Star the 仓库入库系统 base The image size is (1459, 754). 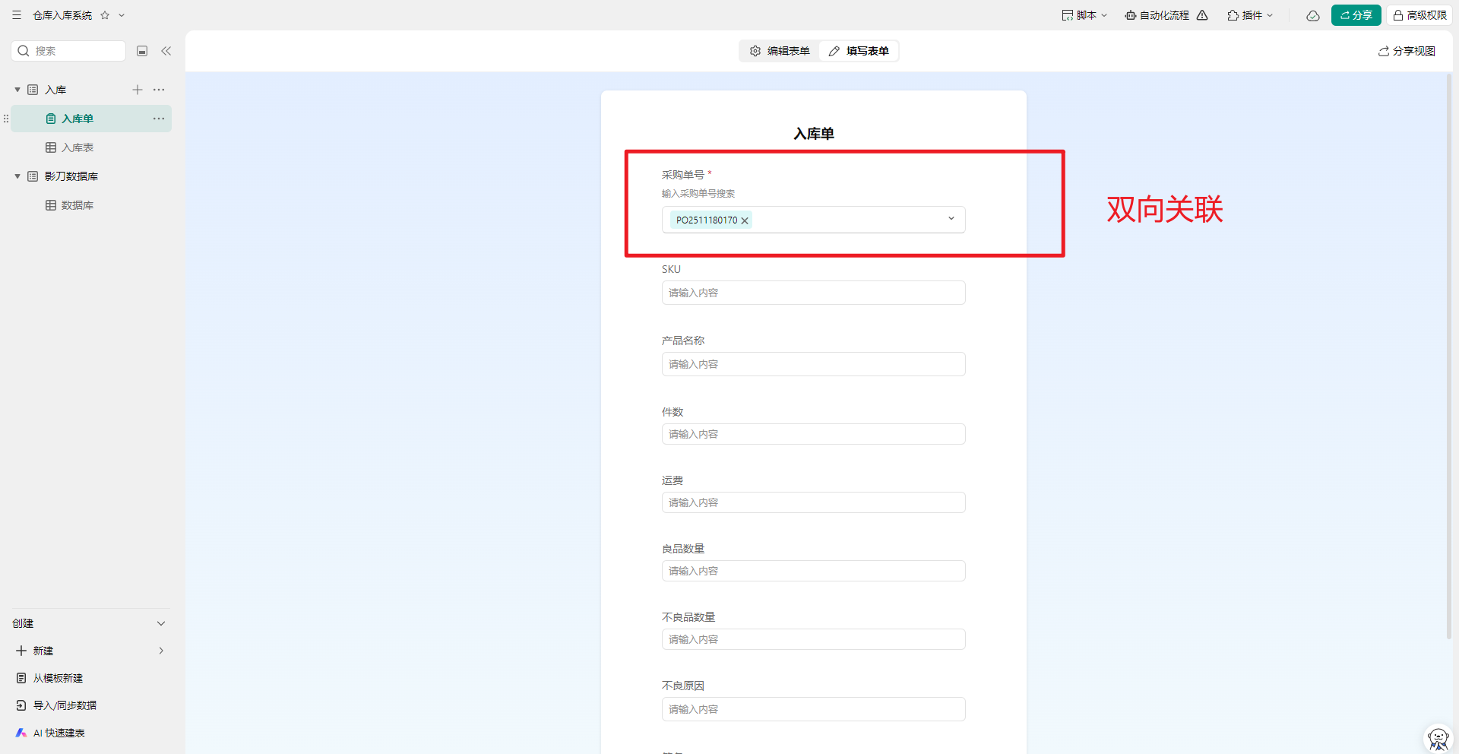pyautogui.click(x=105, y=15)
